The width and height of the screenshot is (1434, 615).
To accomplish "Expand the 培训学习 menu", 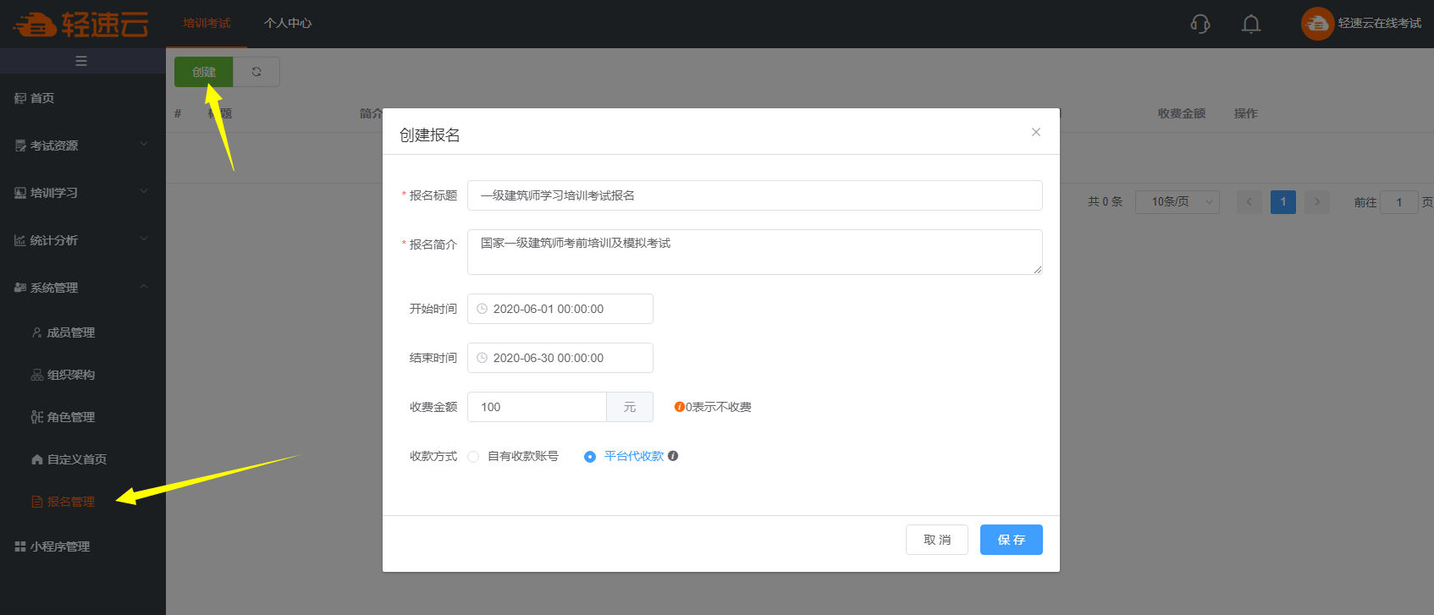I will [83, 193].
